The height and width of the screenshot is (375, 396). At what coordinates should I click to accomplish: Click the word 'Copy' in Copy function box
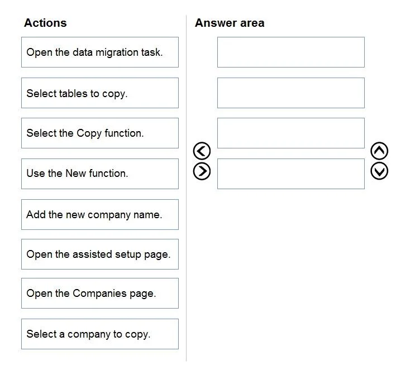[x=89, y=134]
